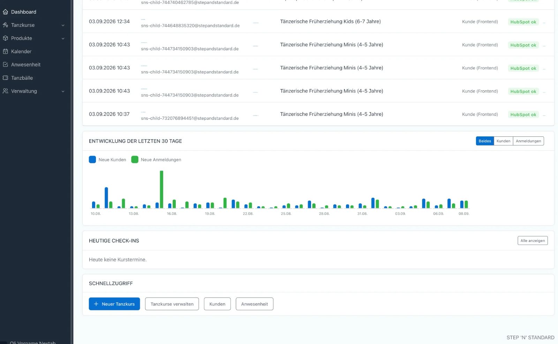Viewport: 558px width, 344px height.
Task: Click email sns-child-732076894451@stepandstandard.de
Action: pyautogui.click(x=190, y=118)
